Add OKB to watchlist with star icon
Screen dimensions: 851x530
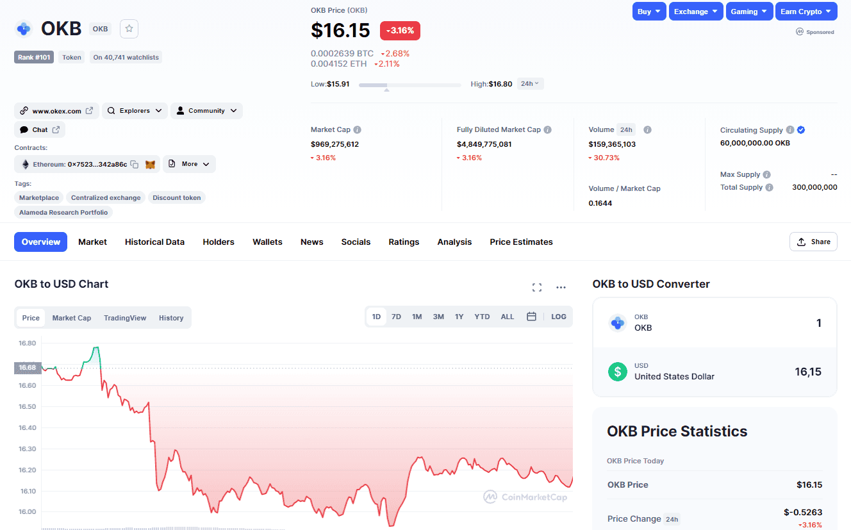pyautogui.click(x=129, y=29)
